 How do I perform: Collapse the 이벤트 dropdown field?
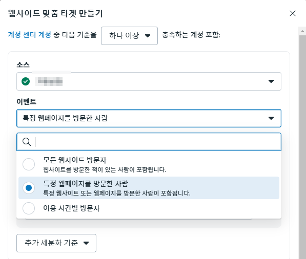coord(149,118)
